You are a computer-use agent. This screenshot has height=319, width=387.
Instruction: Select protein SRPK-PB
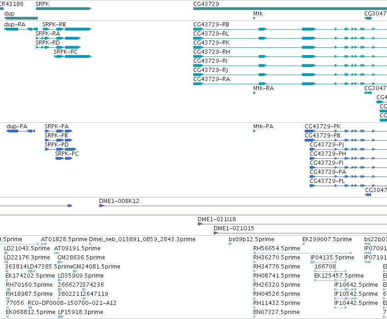[56, 136]
